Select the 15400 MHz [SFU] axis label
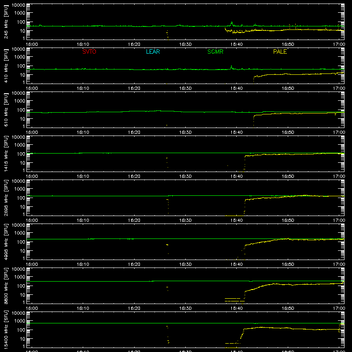This screenshot has height=352, width=352. 6,330
